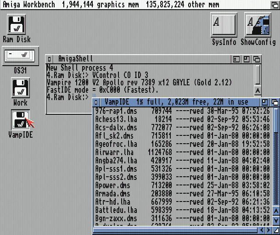This screenshot has height=235, width=280.
Task: Click size value 1124768
Action: 160,152
